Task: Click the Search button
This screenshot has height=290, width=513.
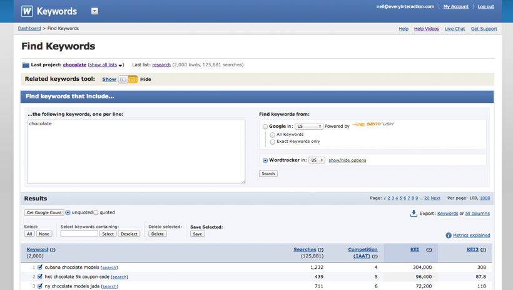Action: (x=268, y=173)
